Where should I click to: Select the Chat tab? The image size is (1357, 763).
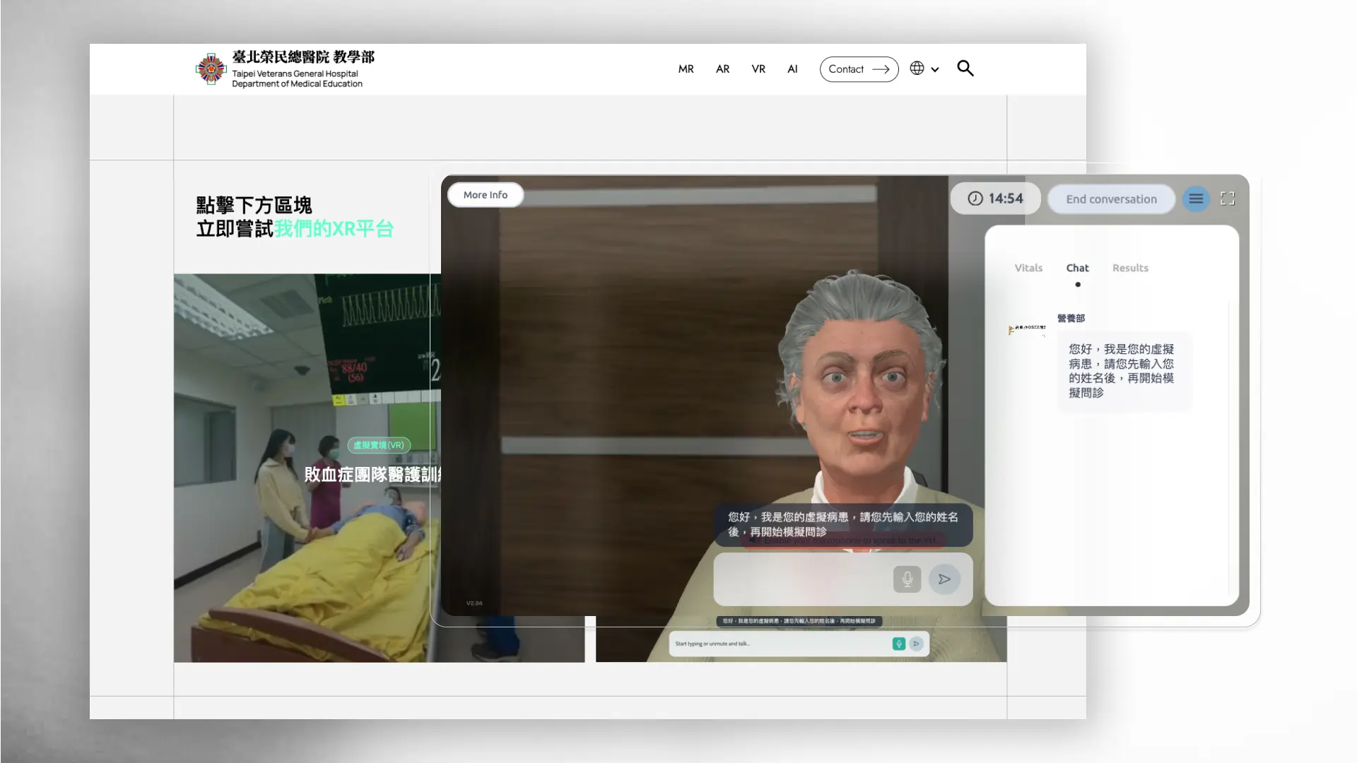[x=1077, y=268]
